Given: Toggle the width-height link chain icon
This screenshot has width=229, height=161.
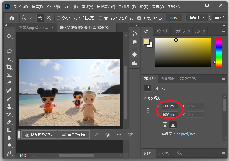Looking at the screenshot, I should (148, 110).
